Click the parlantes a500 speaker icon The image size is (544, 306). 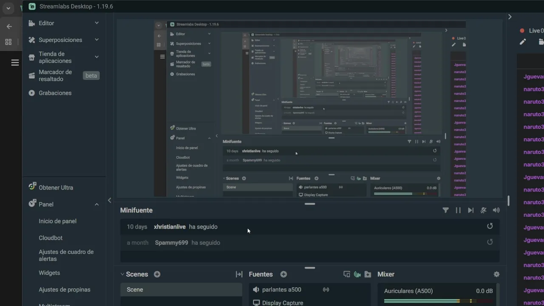(x=256, y=289)
